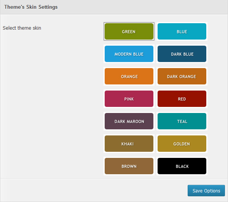228x202 pixels.
Task: Click the Select theme skin label
Action: [22, 28]
